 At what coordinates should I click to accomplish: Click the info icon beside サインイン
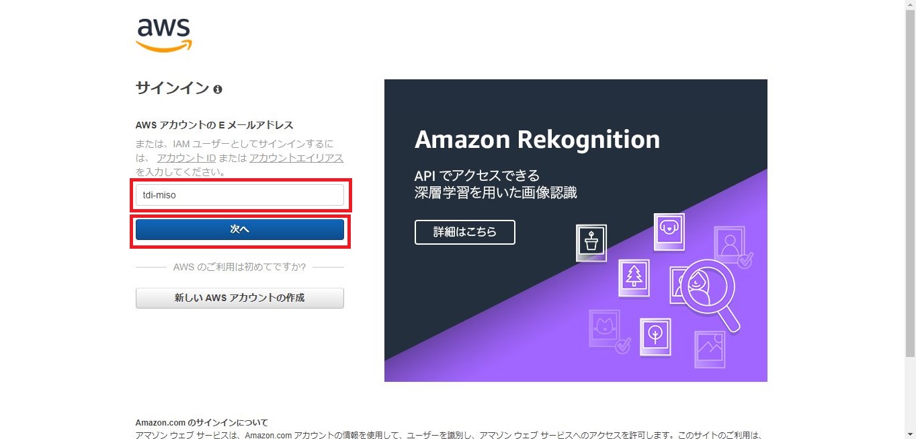(x=218, y=89)
